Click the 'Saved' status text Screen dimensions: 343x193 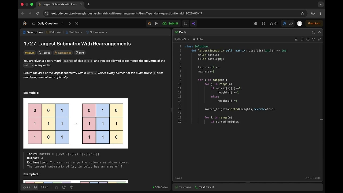tap(178, 178)
